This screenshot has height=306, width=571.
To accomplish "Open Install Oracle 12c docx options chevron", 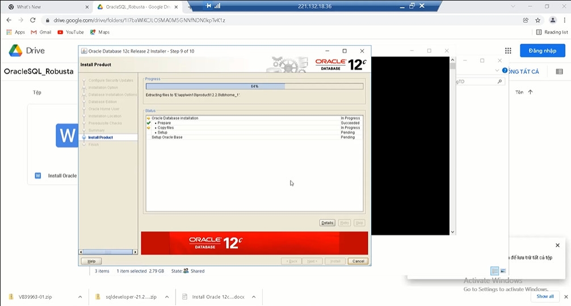I will click(254, 297).
